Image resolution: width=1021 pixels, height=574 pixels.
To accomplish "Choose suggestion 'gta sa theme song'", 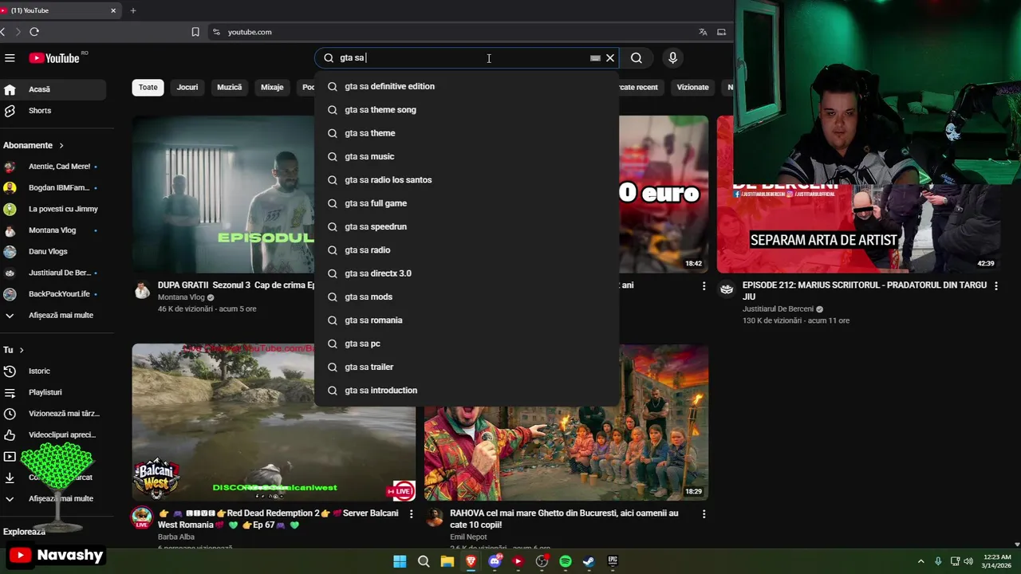I will (x=467, y=110).
